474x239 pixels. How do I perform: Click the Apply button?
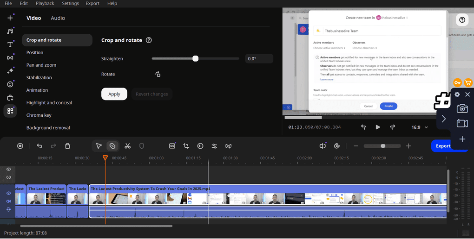pyautogui.click(x=114, y=94)
